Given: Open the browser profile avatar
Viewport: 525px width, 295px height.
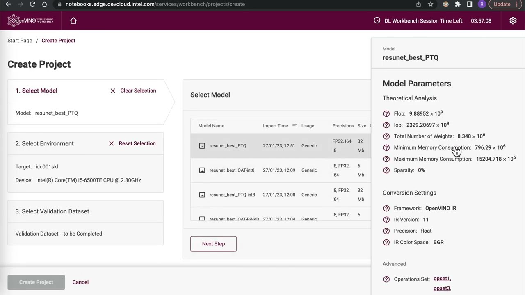Looking at the screenshot, I should 482,4.
